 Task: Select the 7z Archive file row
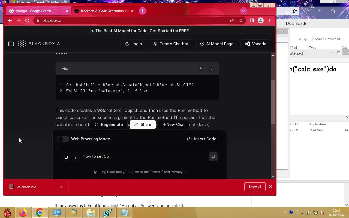click(320, 130)
